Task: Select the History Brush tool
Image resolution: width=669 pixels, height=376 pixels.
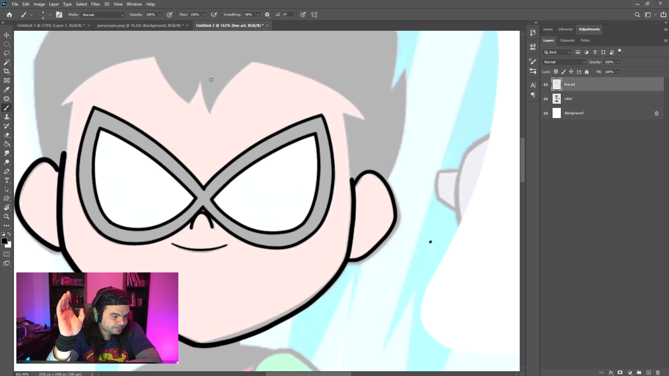Action: 7,126
